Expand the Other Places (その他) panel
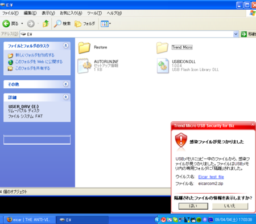256x224 pixels. [x=65, y=84]
